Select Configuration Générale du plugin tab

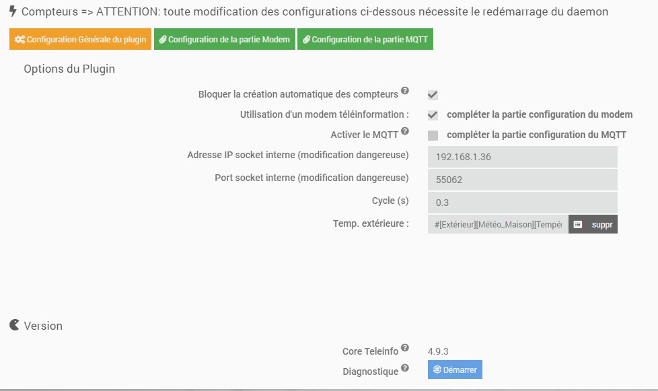80,39
